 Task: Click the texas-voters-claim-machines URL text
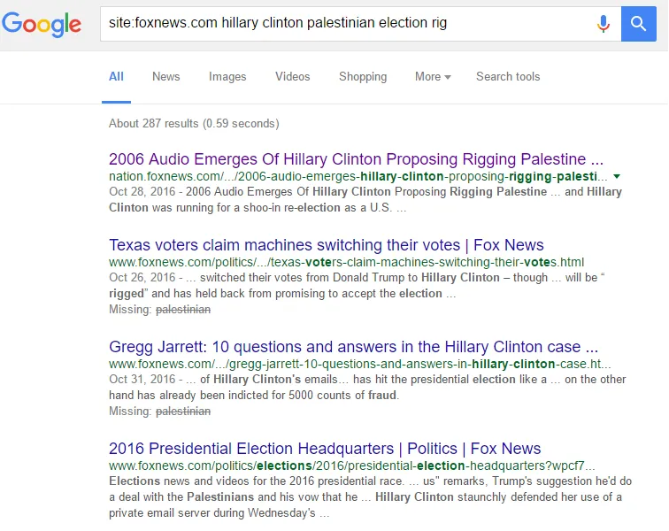[347, 262]
